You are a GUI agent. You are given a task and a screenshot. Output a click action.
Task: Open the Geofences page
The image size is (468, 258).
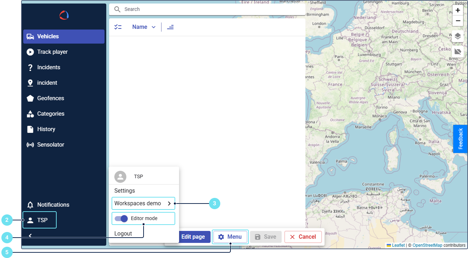click(64, 98)
